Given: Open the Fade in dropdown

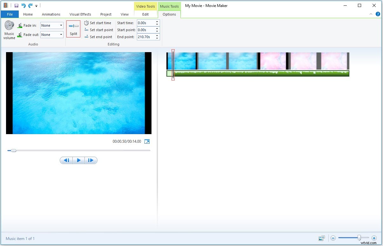Looking at the screenshot, I should click(x=61, y=25).
